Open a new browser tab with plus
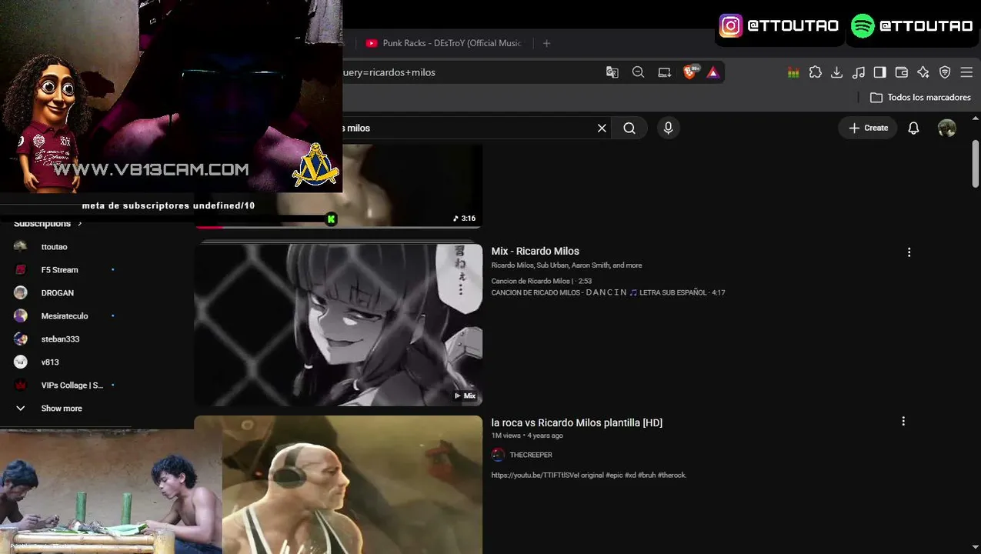Viewport: 981px width, 554px height. [546, 43]
